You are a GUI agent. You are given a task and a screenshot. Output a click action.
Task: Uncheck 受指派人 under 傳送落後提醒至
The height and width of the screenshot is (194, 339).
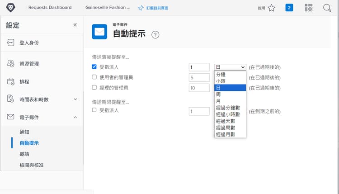click(x=94, y=66)
